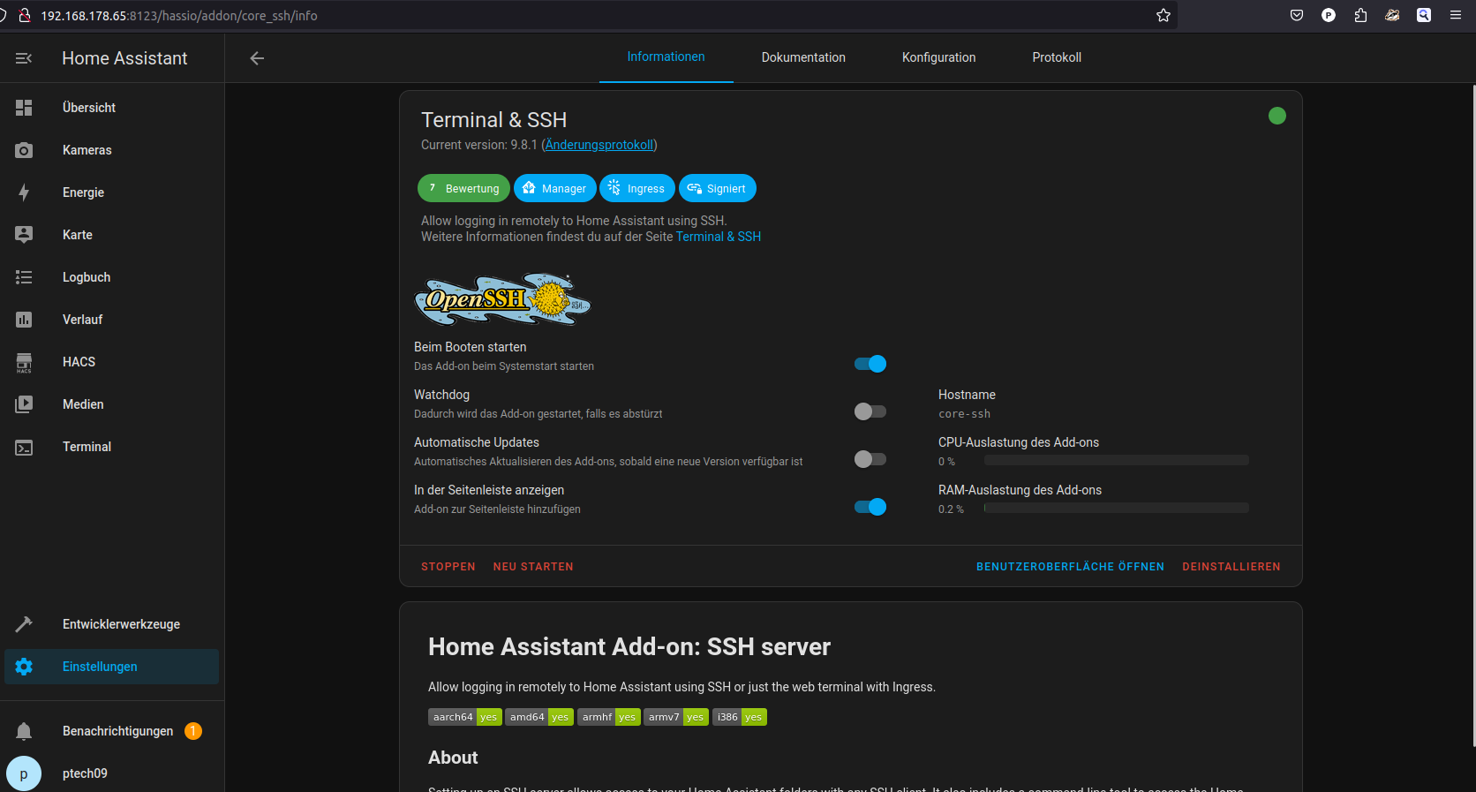This screenshot has height=792, width=1476.
Task: Open the Änderungsprotokoll link
Action: 599,145
